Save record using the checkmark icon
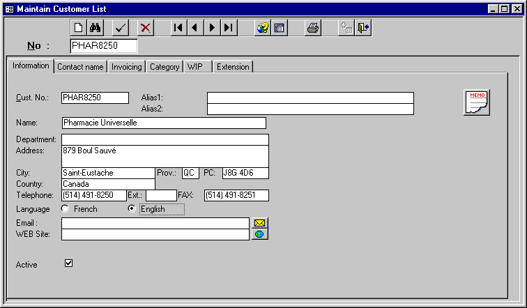Image resolution: width=527 pixels, height=308 pixels. click(121, 28)
